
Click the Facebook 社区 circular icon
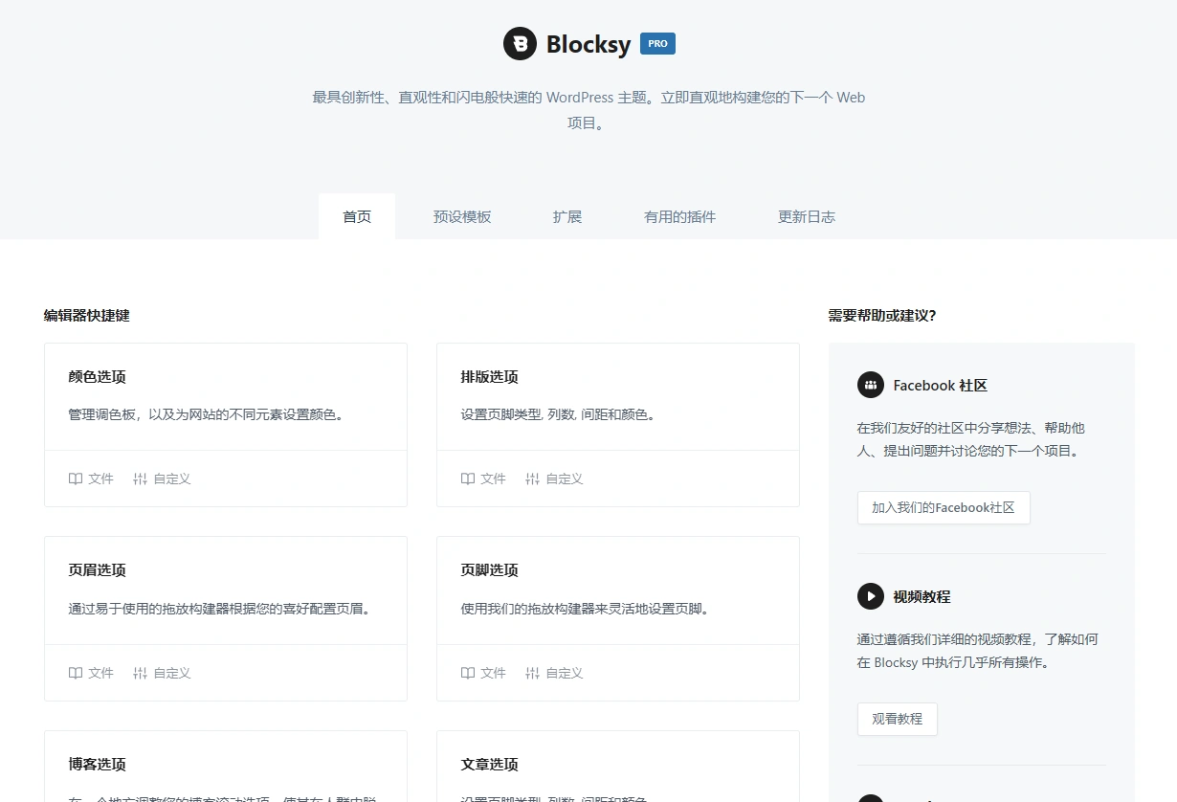click(871, 385)
